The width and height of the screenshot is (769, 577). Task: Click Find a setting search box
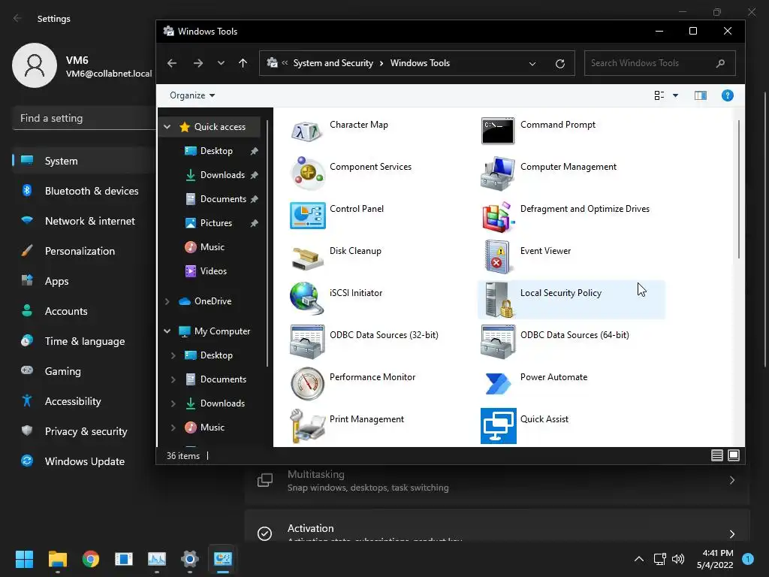84,118
